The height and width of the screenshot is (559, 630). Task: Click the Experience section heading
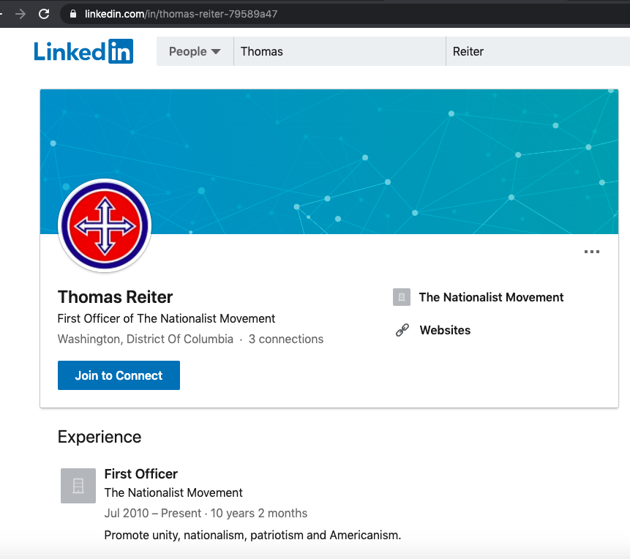point(100,437)
